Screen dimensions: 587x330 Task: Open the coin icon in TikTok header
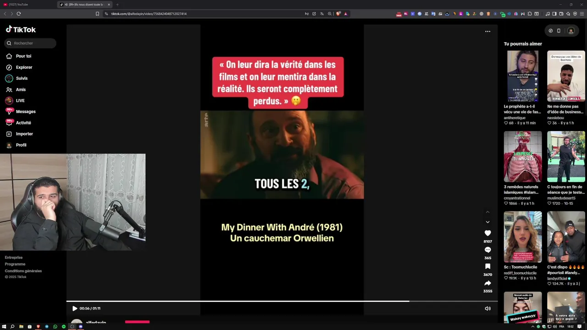point(551,31)
